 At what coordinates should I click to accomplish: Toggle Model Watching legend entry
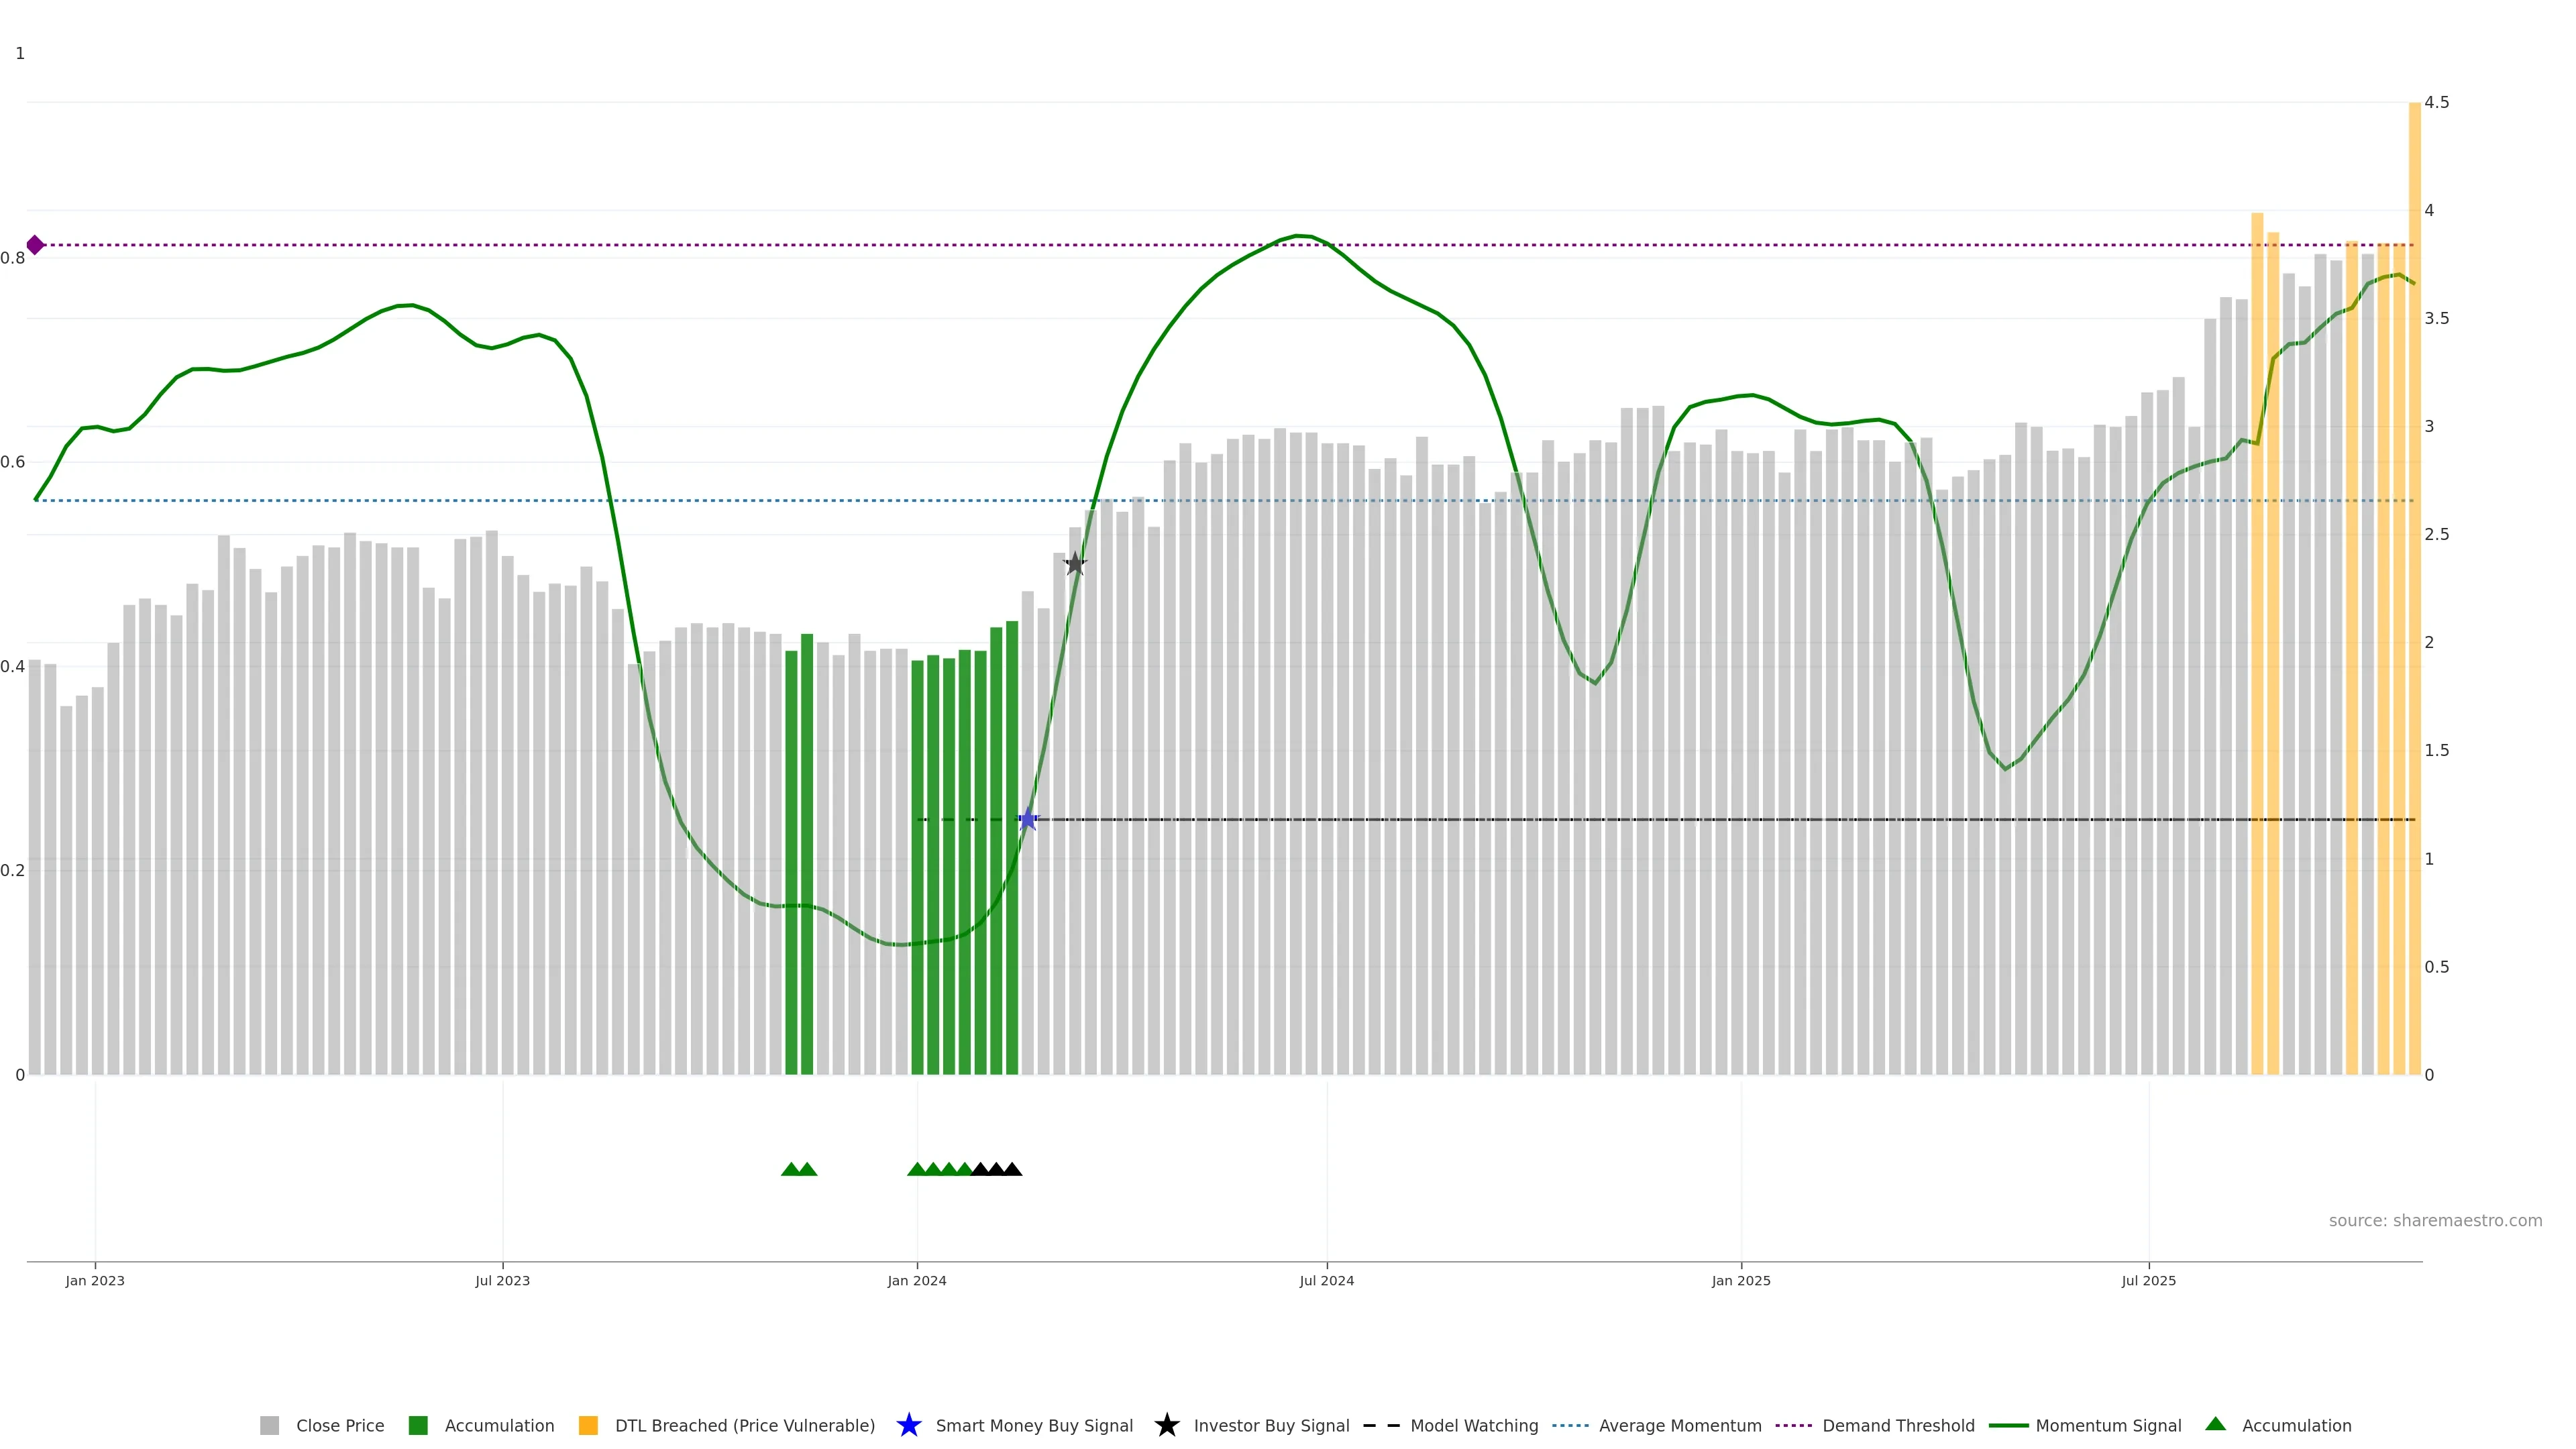coord(1473,1425)
